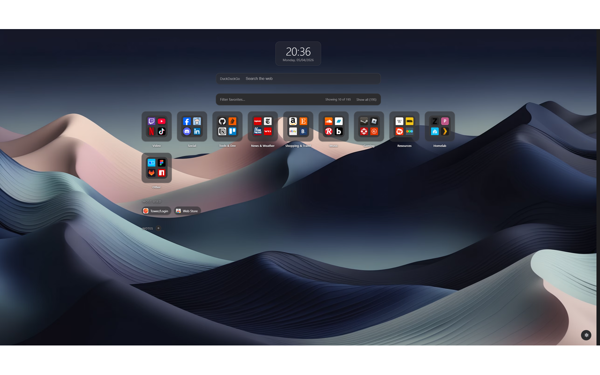
Task: Open the npm icon in Other folder
Action: click(162, 173)
